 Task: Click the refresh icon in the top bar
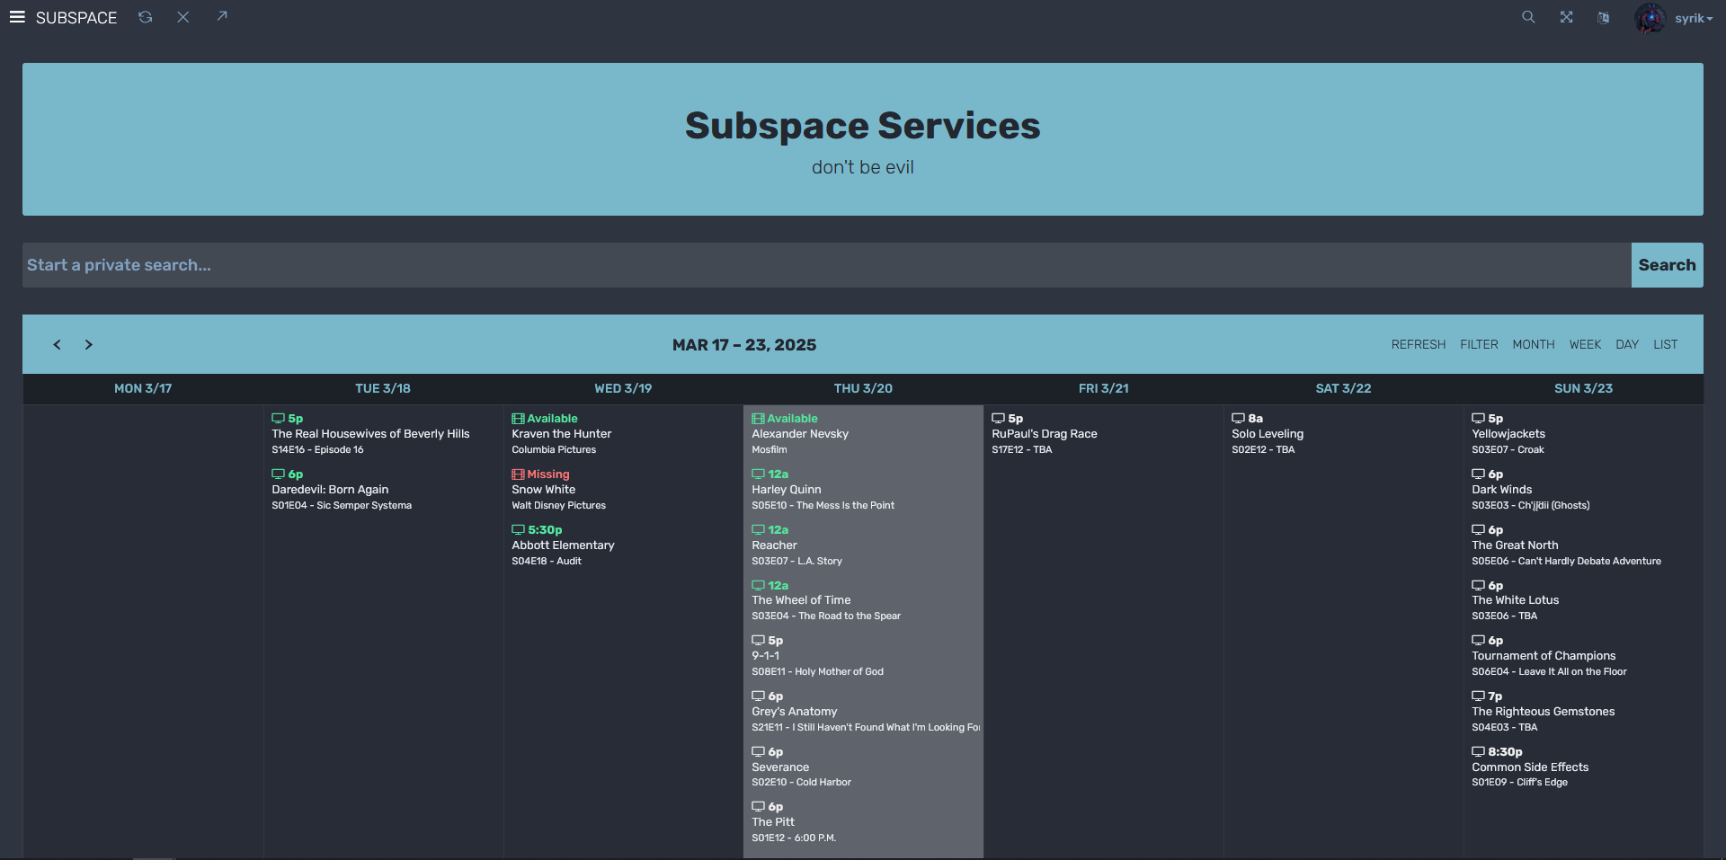(145, 17)
